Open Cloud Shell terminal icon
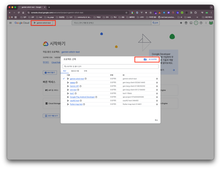 [x=191, y=23]
